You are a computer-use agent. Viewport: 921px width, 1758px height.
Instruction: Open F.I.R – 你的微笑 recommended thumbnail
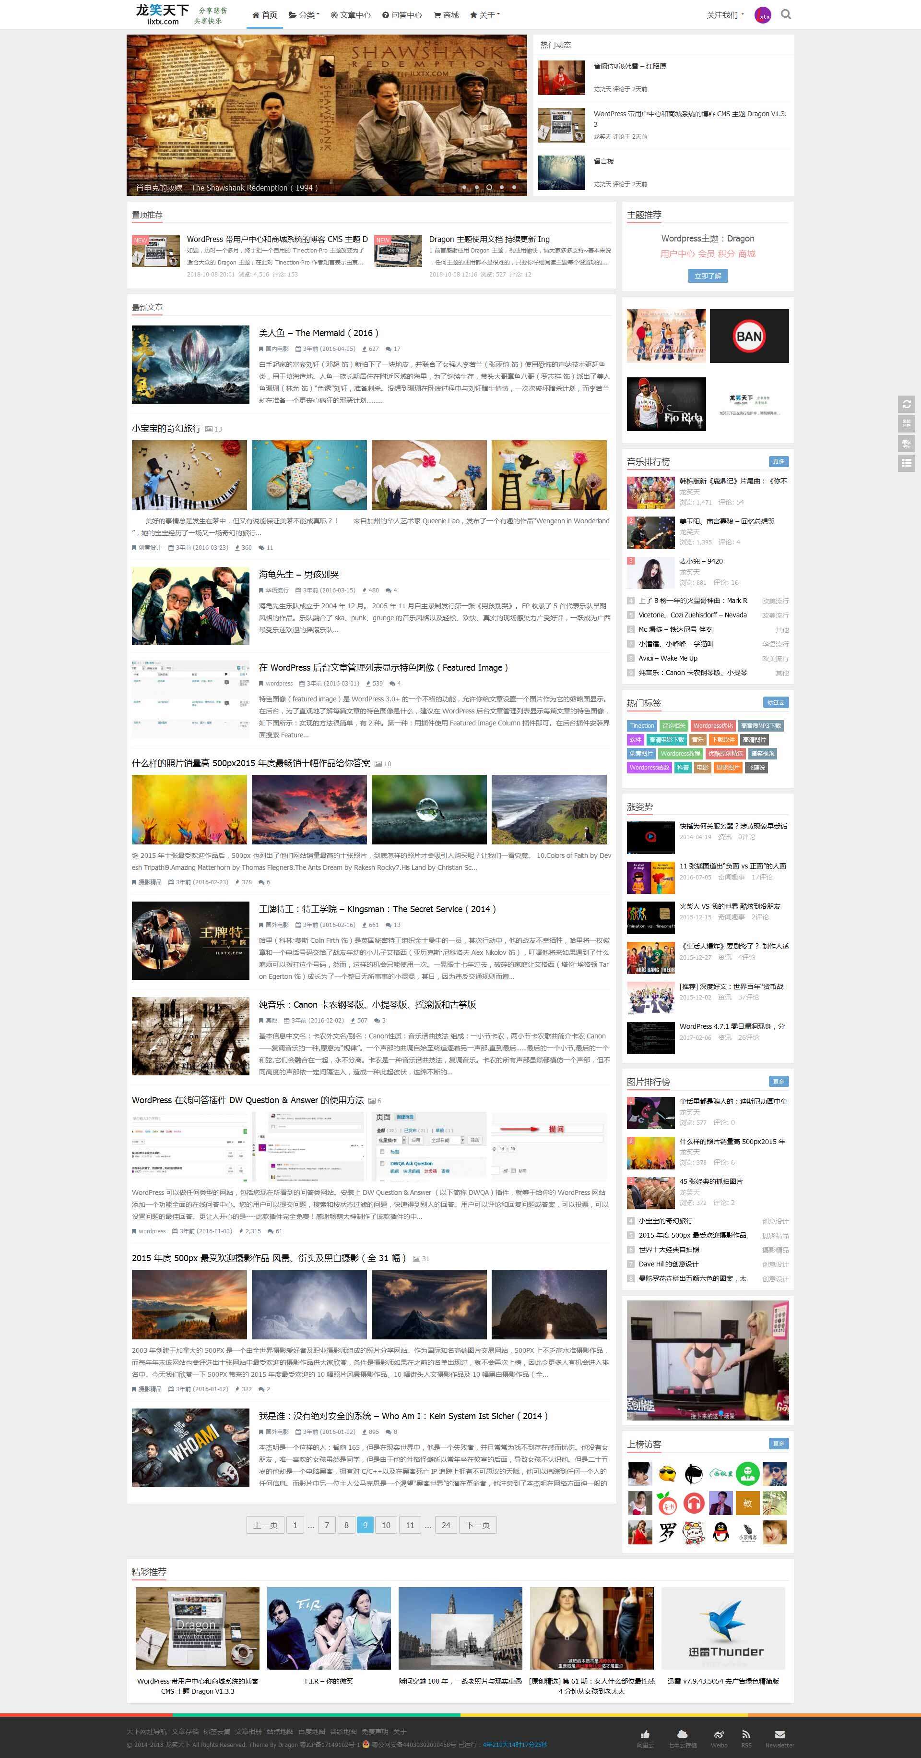pyautogui.click(x=329, y=1628)
